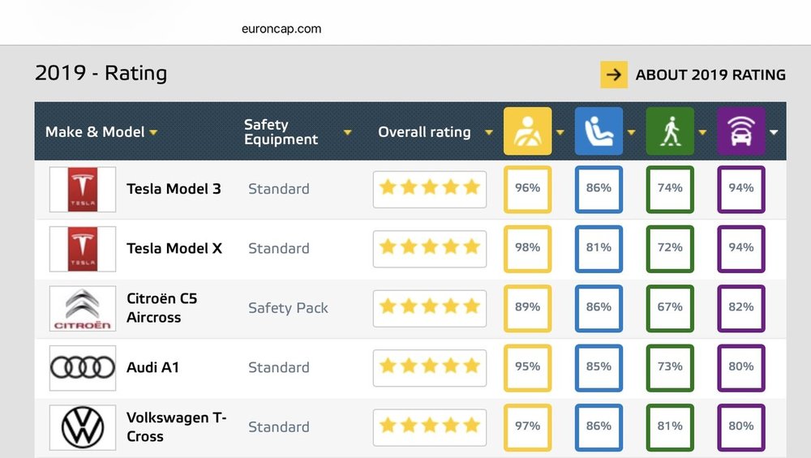The image size is (811, 458).
Task: Click the Citroën C5 Aircross five-star rating box
Action: click(430, 309)
